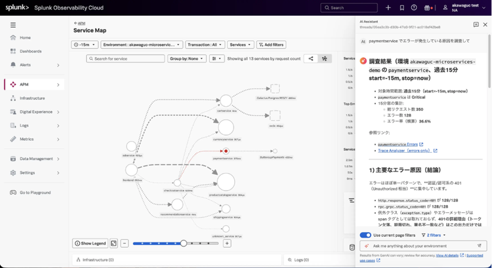This screenshot has width=492, height=268.
Task: Select the frontend node
Action: click(131, 170)
